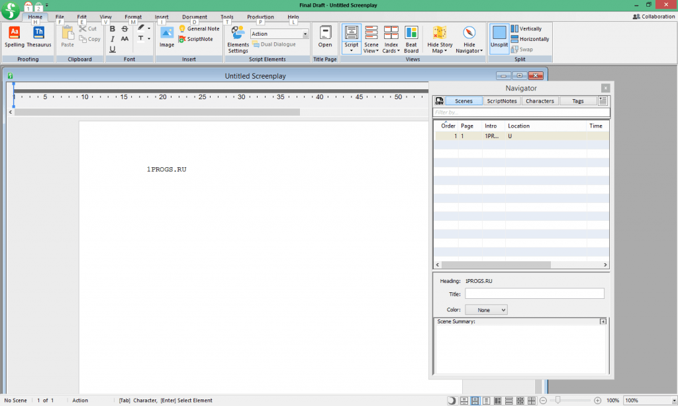Export scenes with the CSV icon

pyautogui.click(x=439, y=101)
